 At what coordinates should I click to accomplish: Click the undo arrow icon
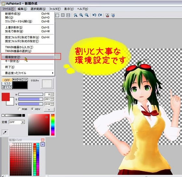pyautogui.click(x=94, y=15)
